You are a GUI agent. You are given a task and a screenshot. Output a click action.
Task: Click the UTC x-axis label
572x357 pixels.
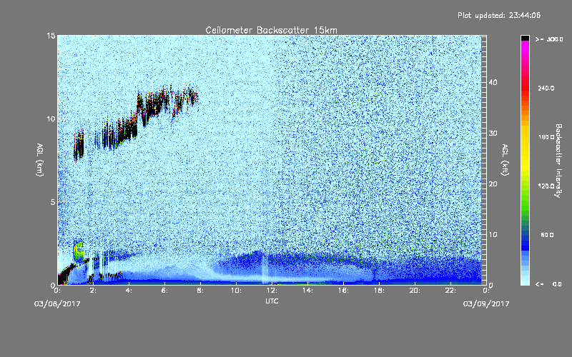[x=272, y=301]
